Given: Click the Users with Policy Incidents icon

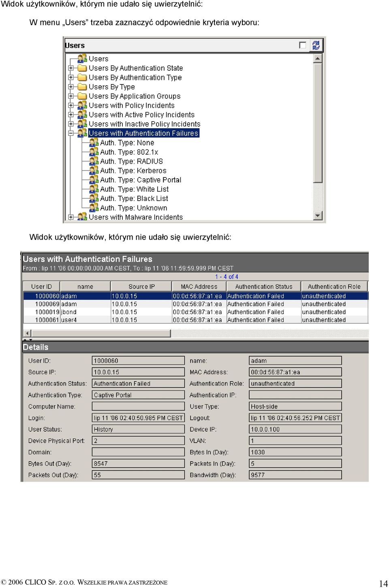Looking at the screenshot, I should pyautogui.click(x=82, y=105).
